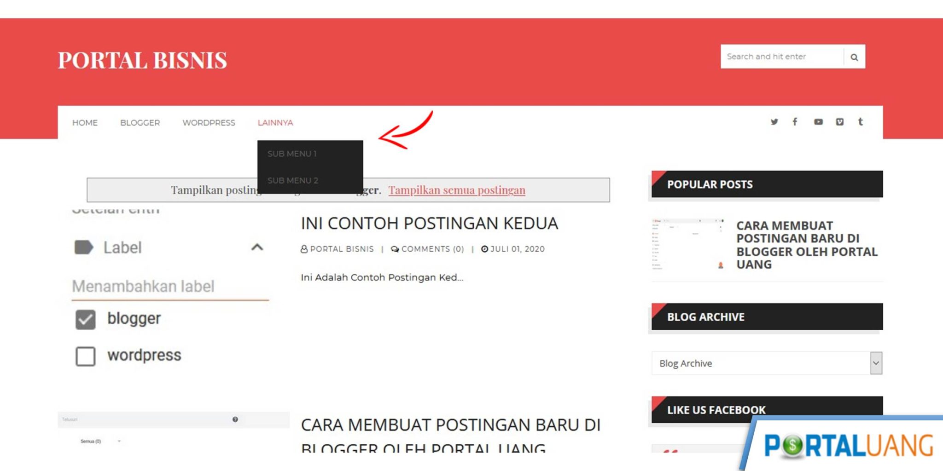Click the LIKE US FACEBOOK widget heading
Screen dimensions: 943x471
click(x=767, y=410)
